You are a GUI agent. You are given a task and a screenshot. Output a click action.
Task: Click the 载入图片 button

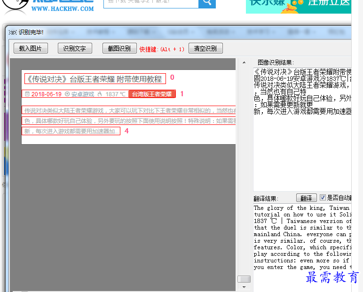[x=31, y=48]
